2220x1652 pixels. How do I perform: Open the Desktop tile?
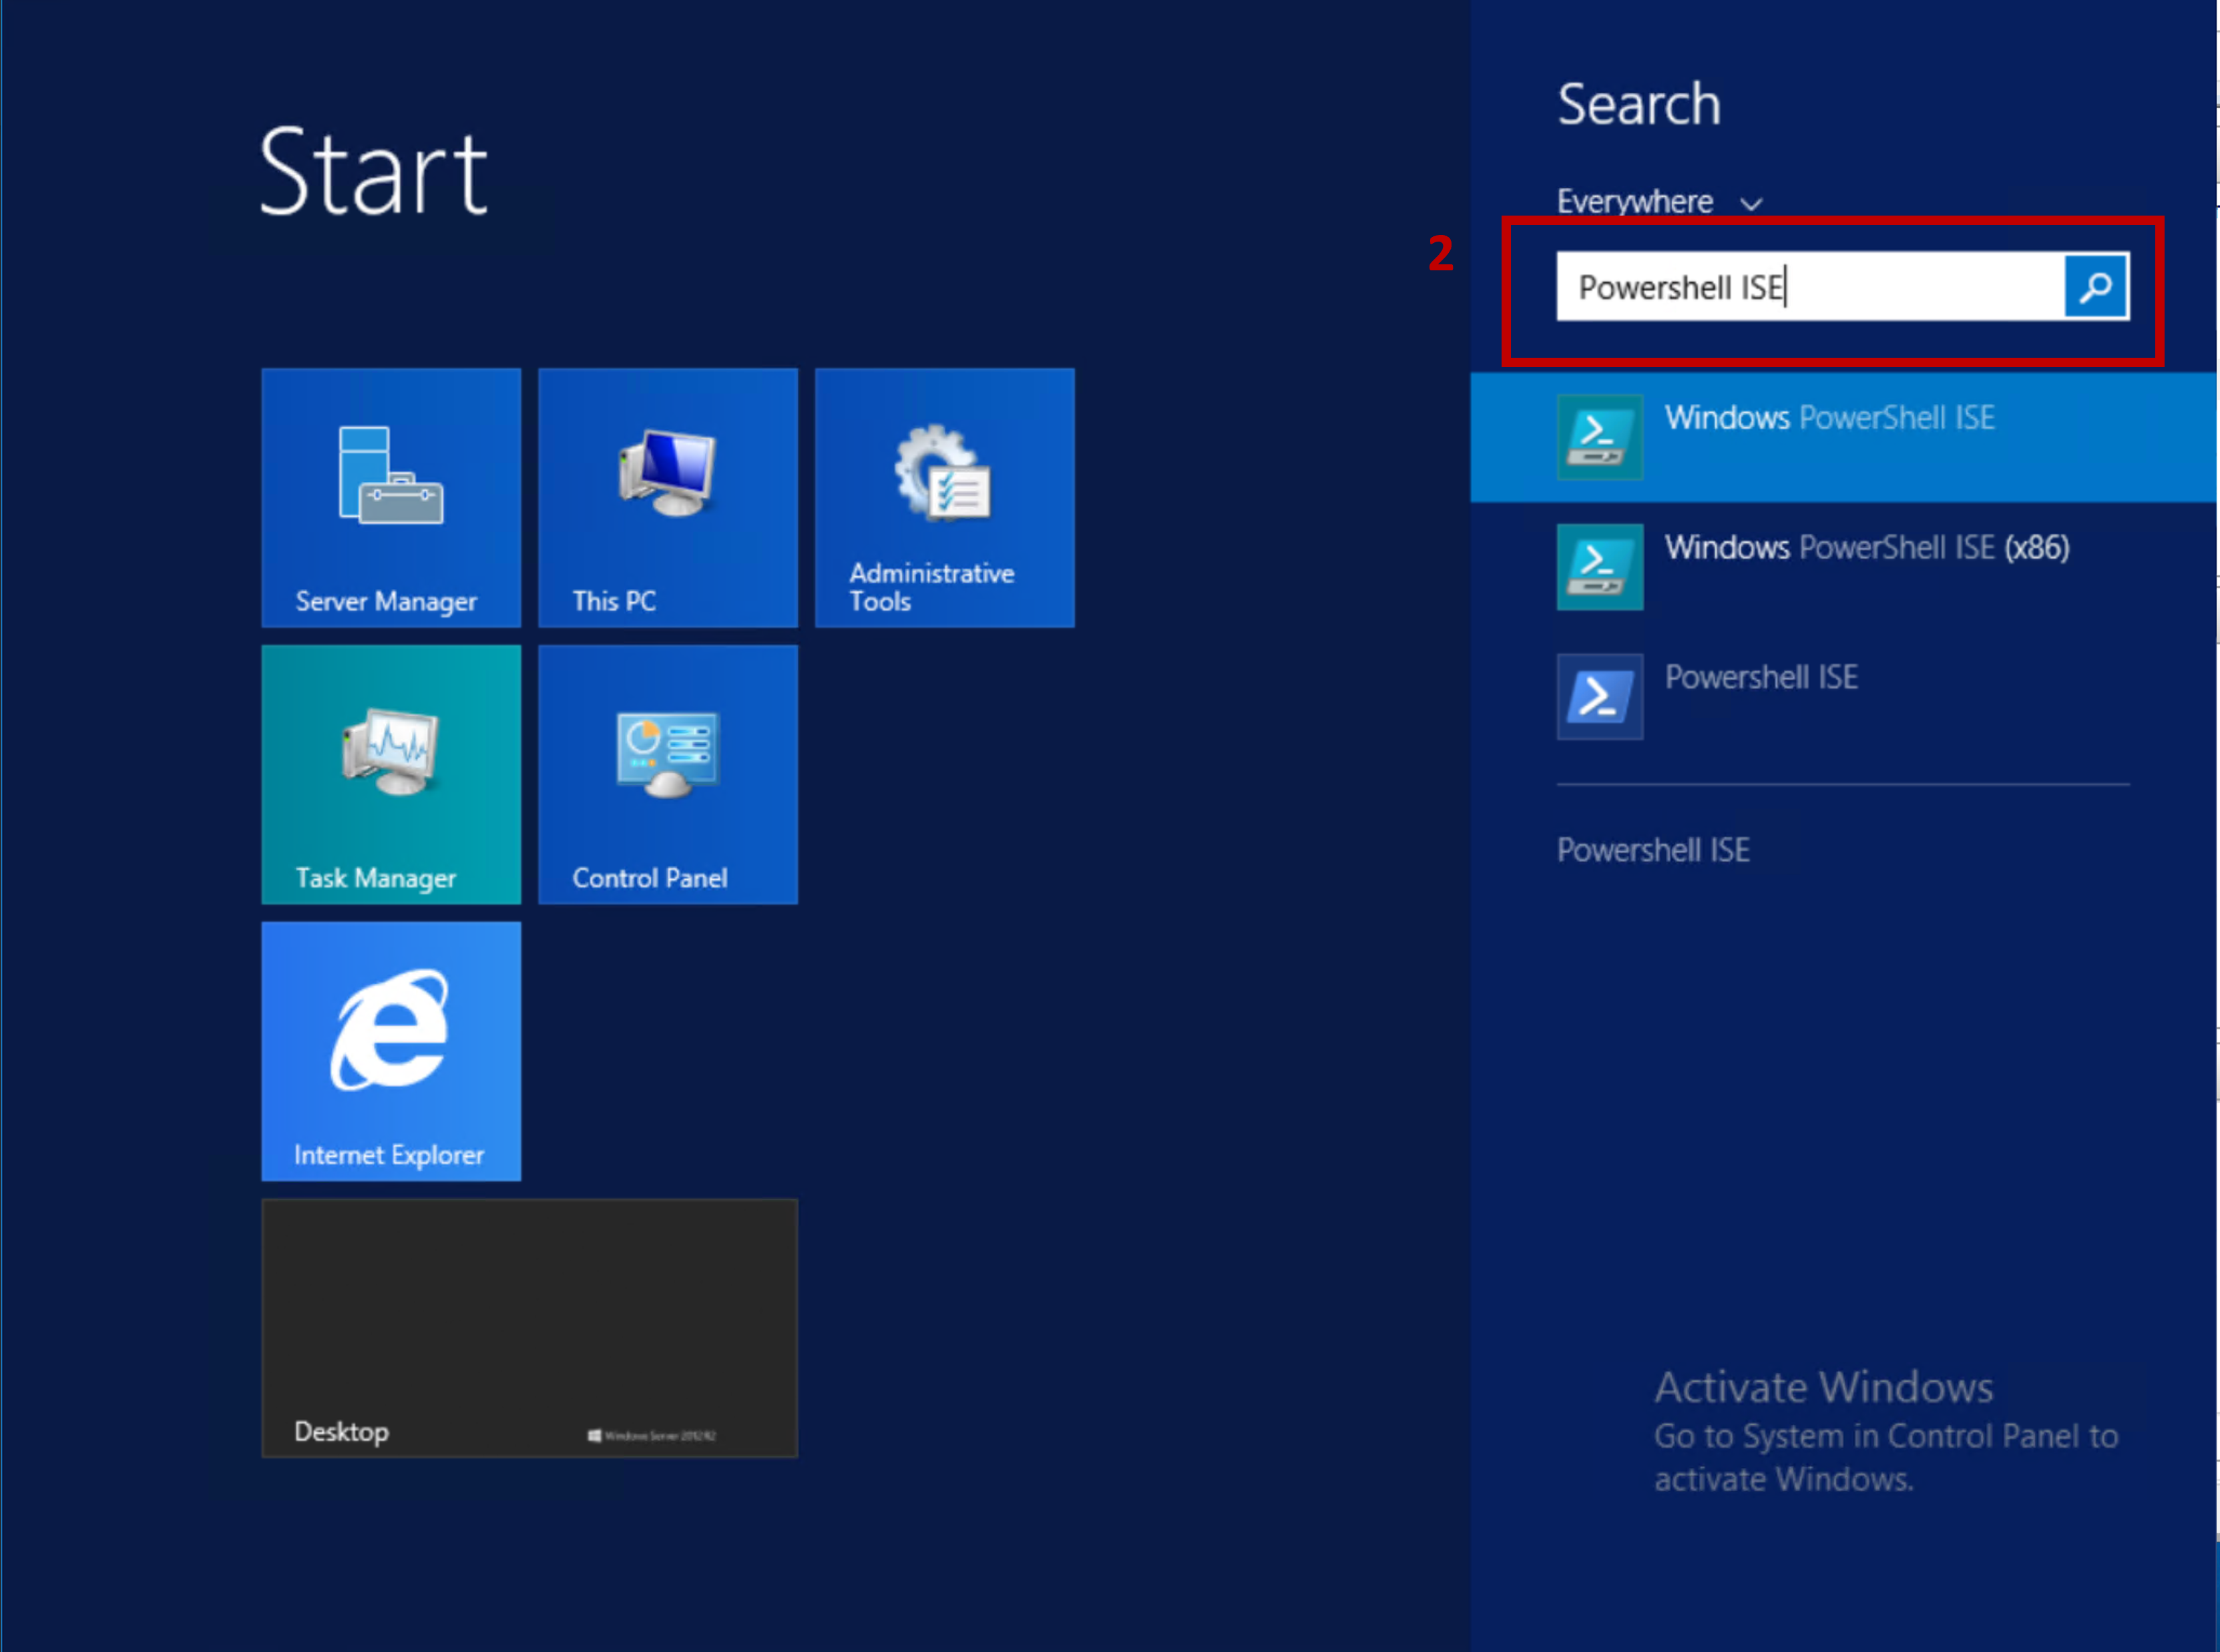530,1328
